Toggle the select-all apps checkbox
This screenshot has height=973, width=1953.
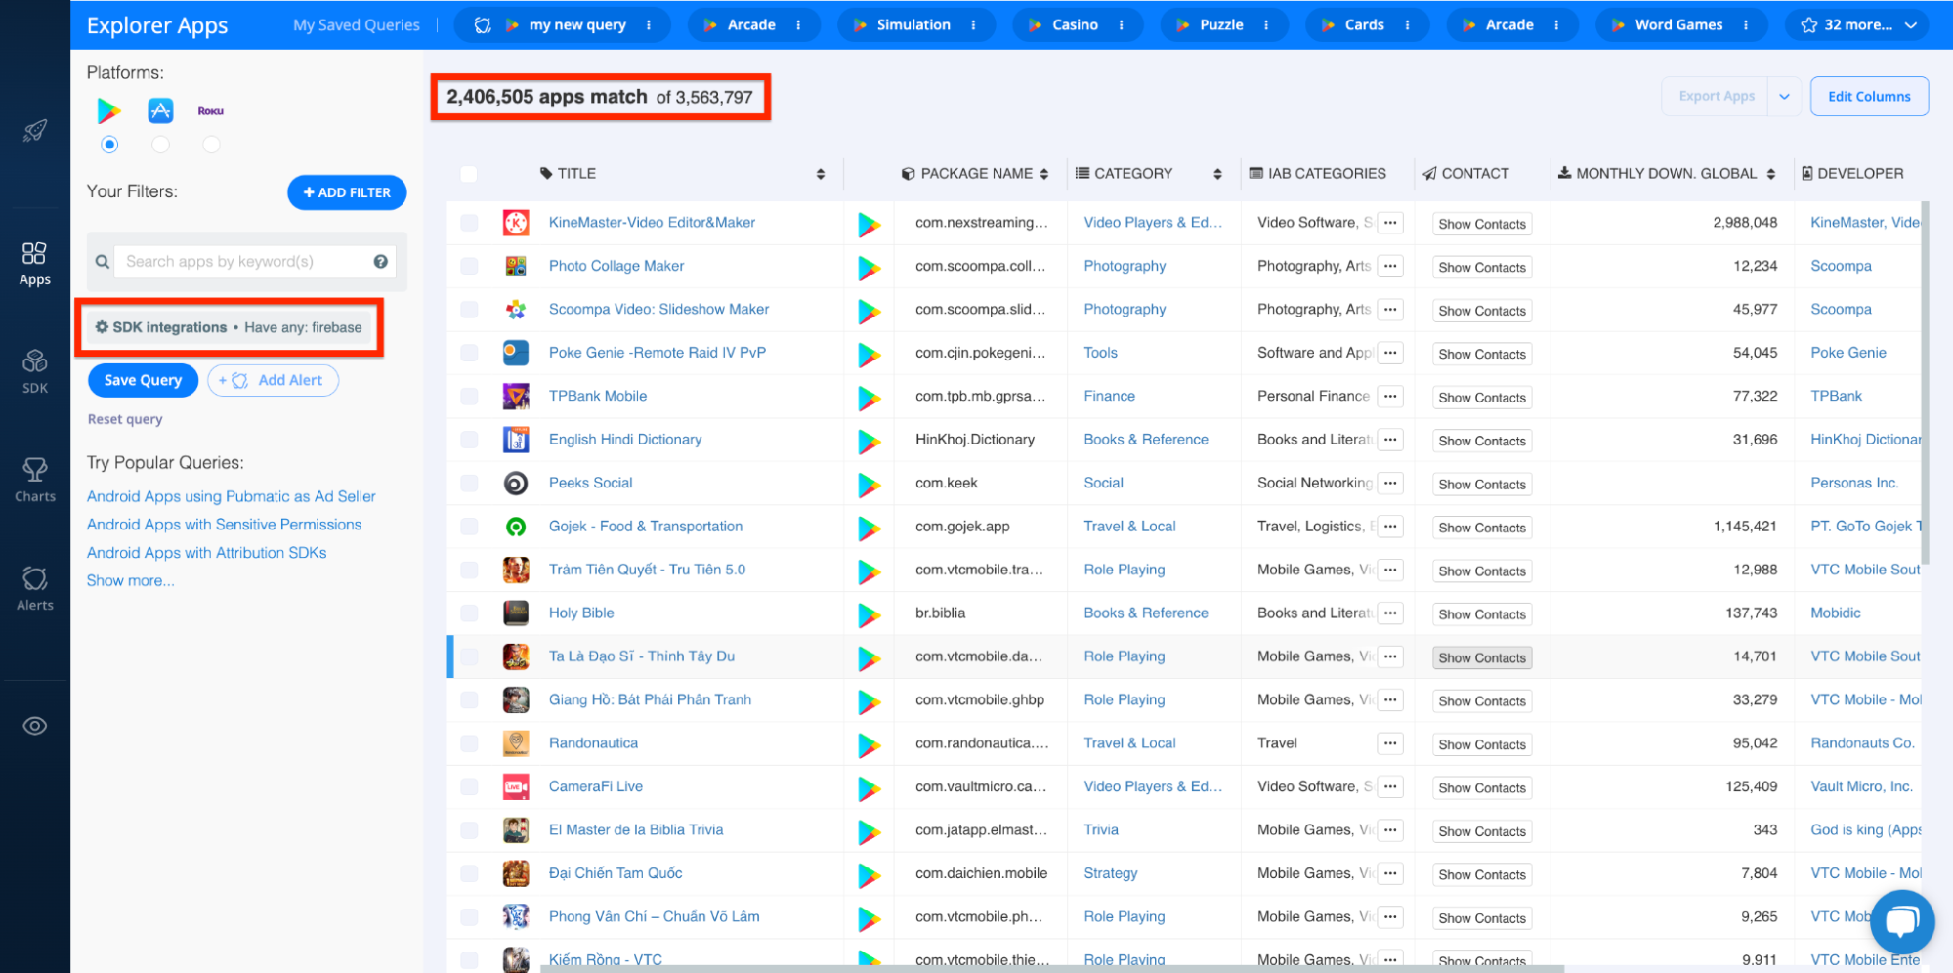pos(469,174)
